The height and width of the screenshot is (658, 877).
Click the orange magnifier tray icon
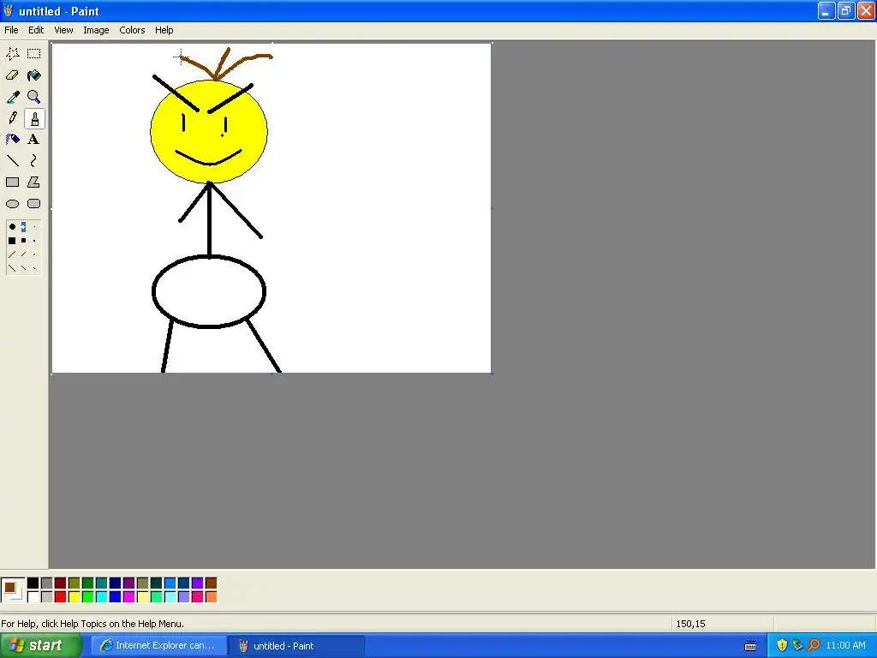click(x=814, y=646)
